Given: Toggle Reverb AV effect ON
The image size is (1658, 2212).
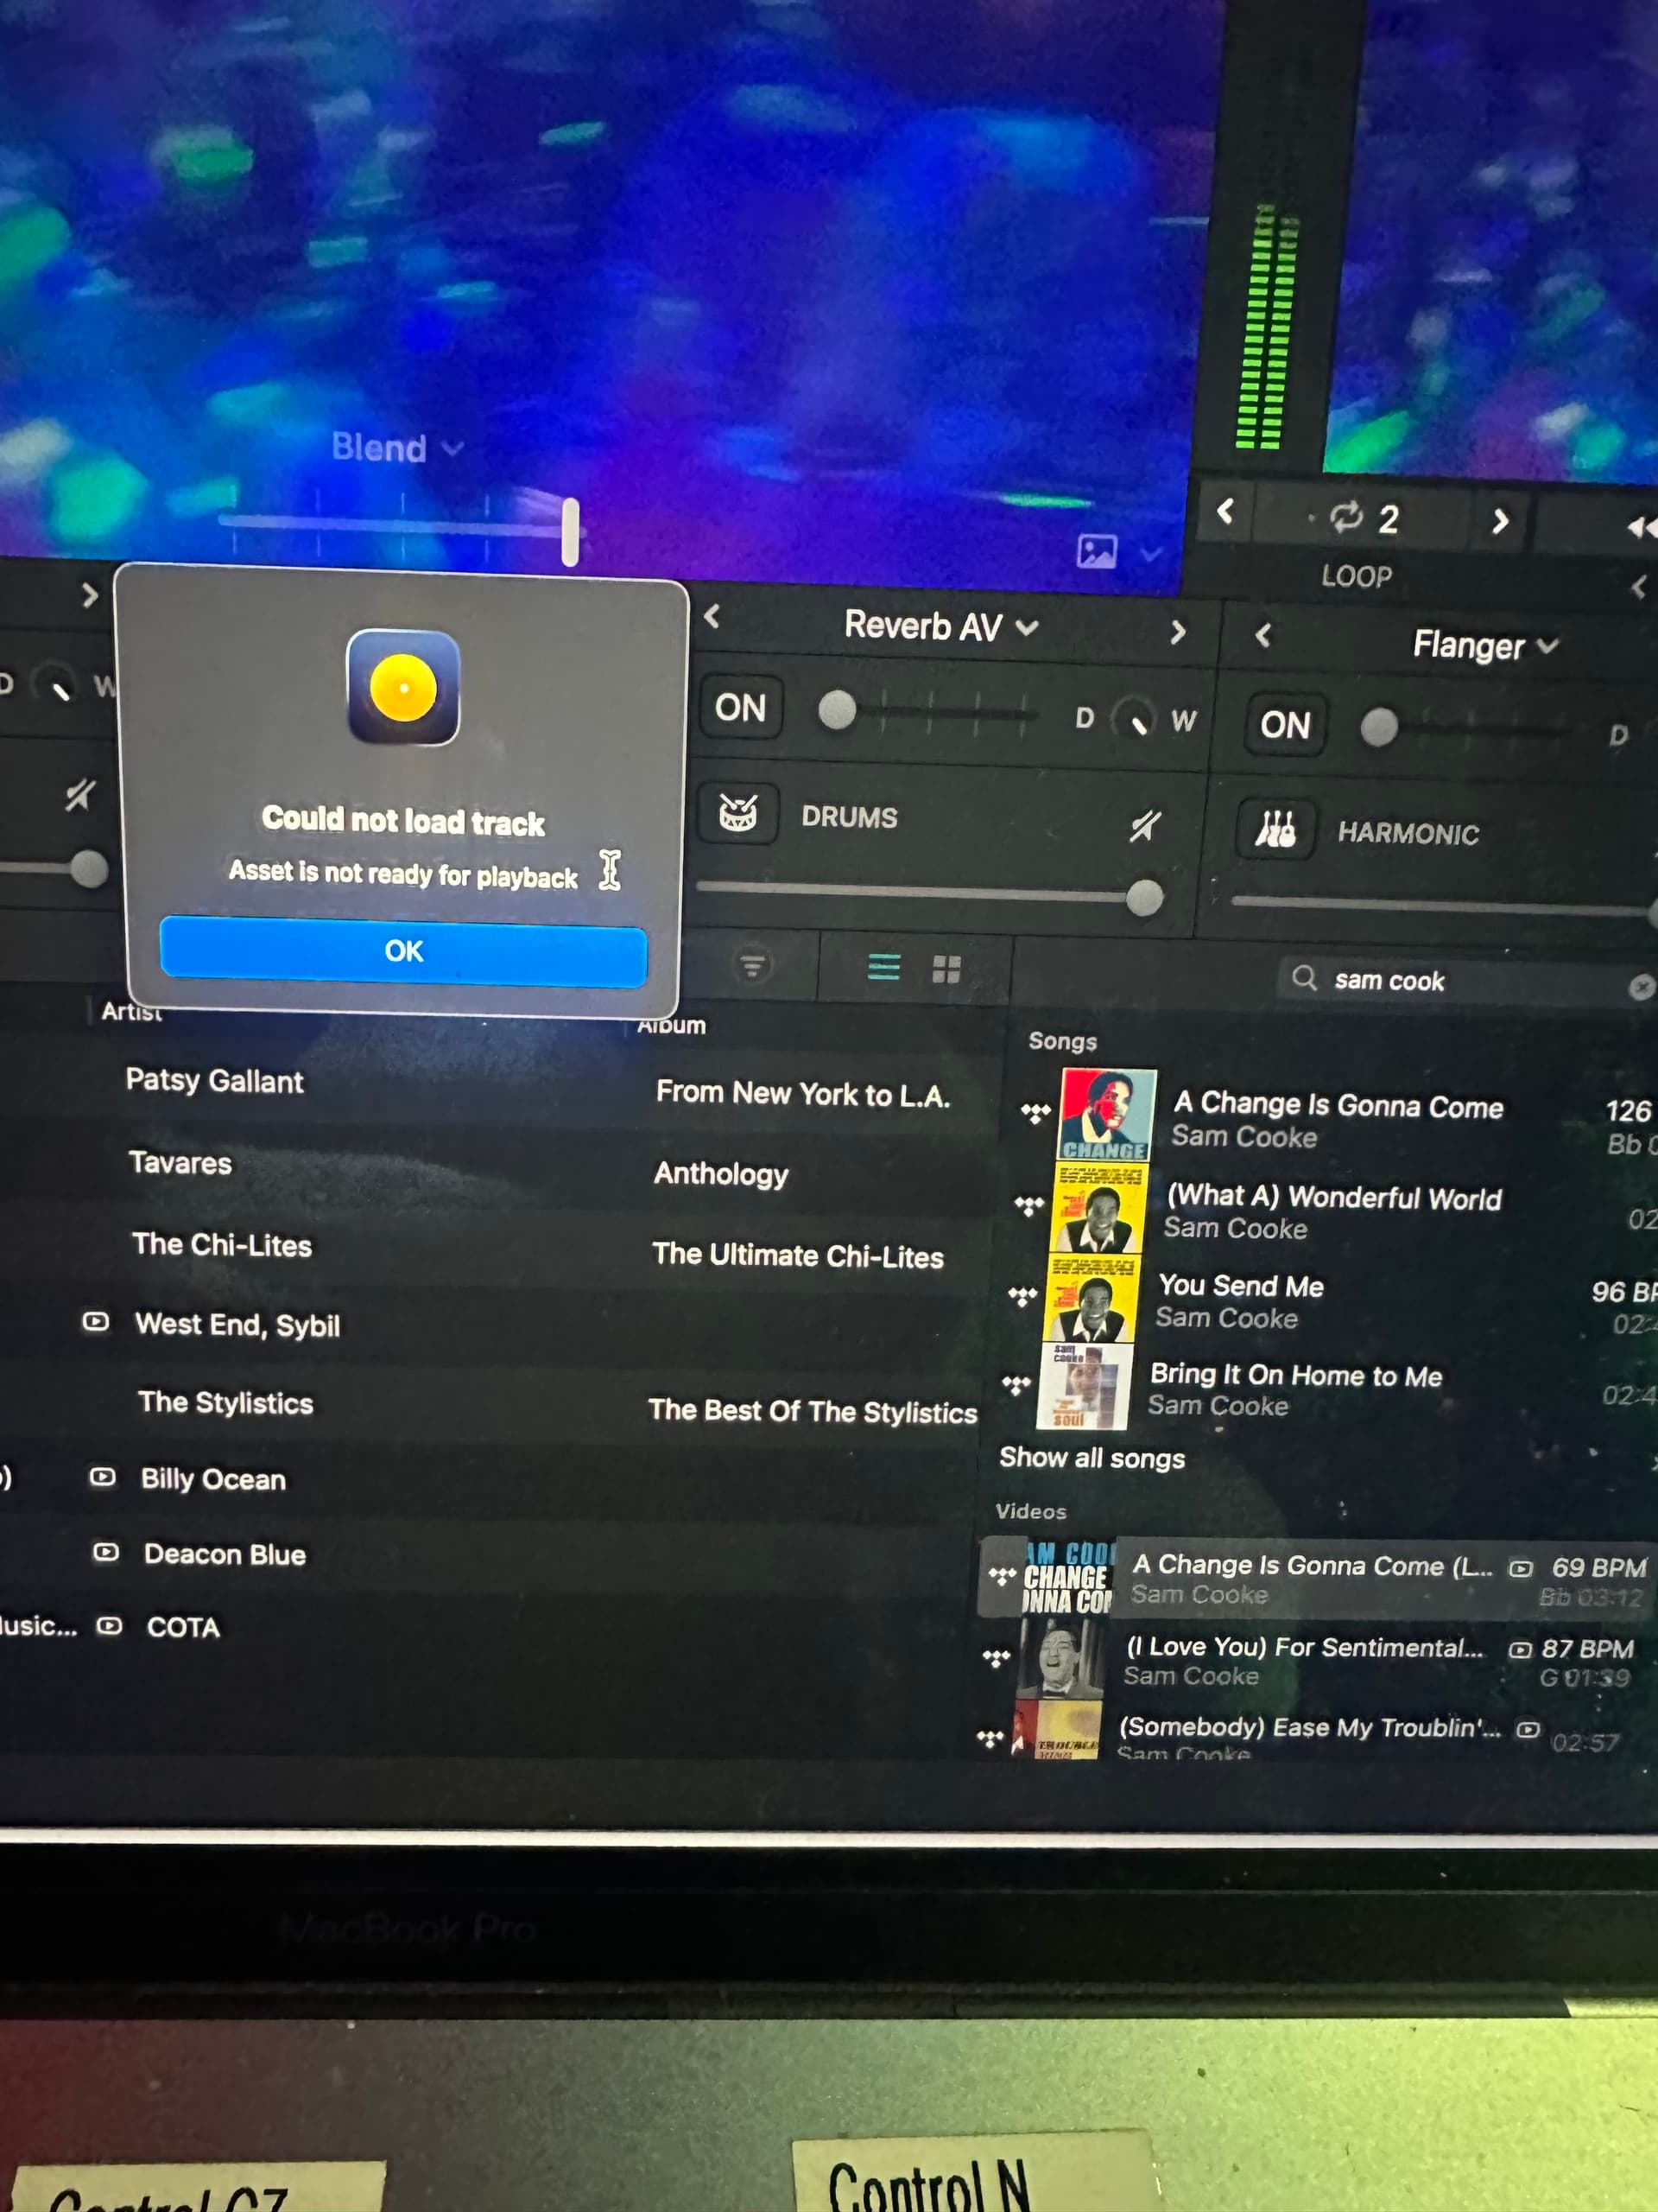Looking at the screenshot, I should 739,708.
